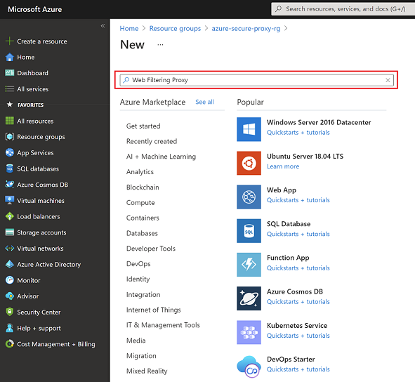Click the Web App tile icon
This screenshot has height=382, width=415.
coord(249,197)
